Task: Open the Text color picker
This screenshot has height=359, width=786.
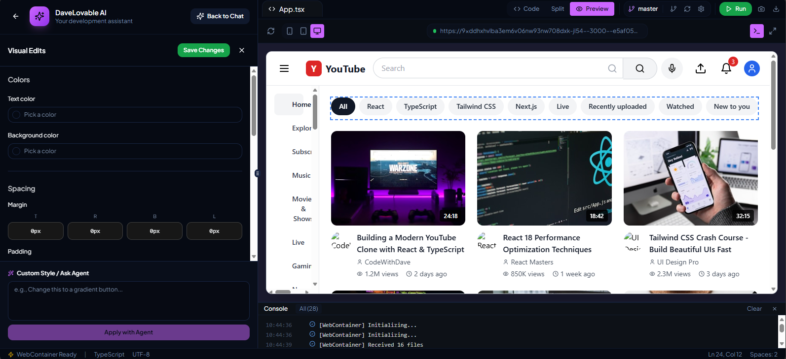Action: tap(125, 115)
